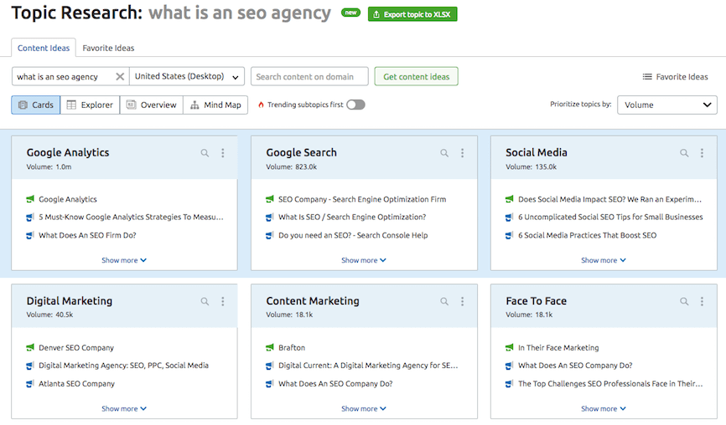Open the three-dot menu on Google Search card
Image resolution: width=726 pixels, height=425 pixels.
[462, 153]
